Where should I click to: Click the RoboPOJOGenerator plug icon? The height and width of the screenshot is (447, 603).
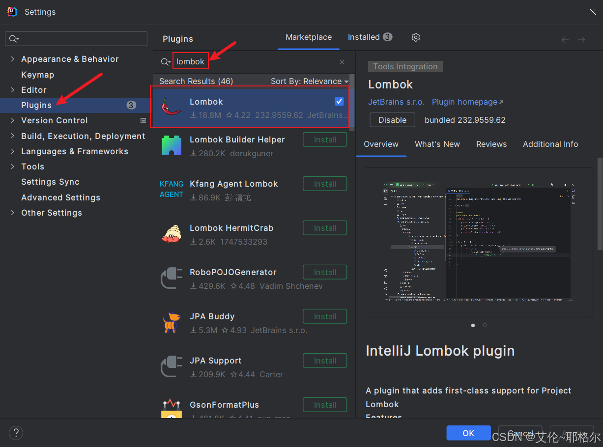(172, 278)
